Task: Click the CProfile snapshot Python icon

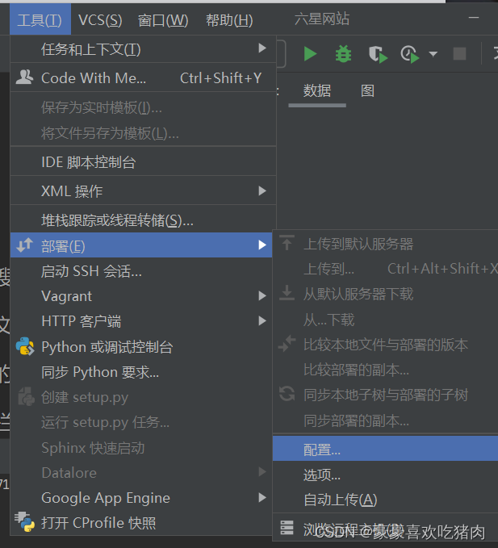Action: (x=24, y=522)
